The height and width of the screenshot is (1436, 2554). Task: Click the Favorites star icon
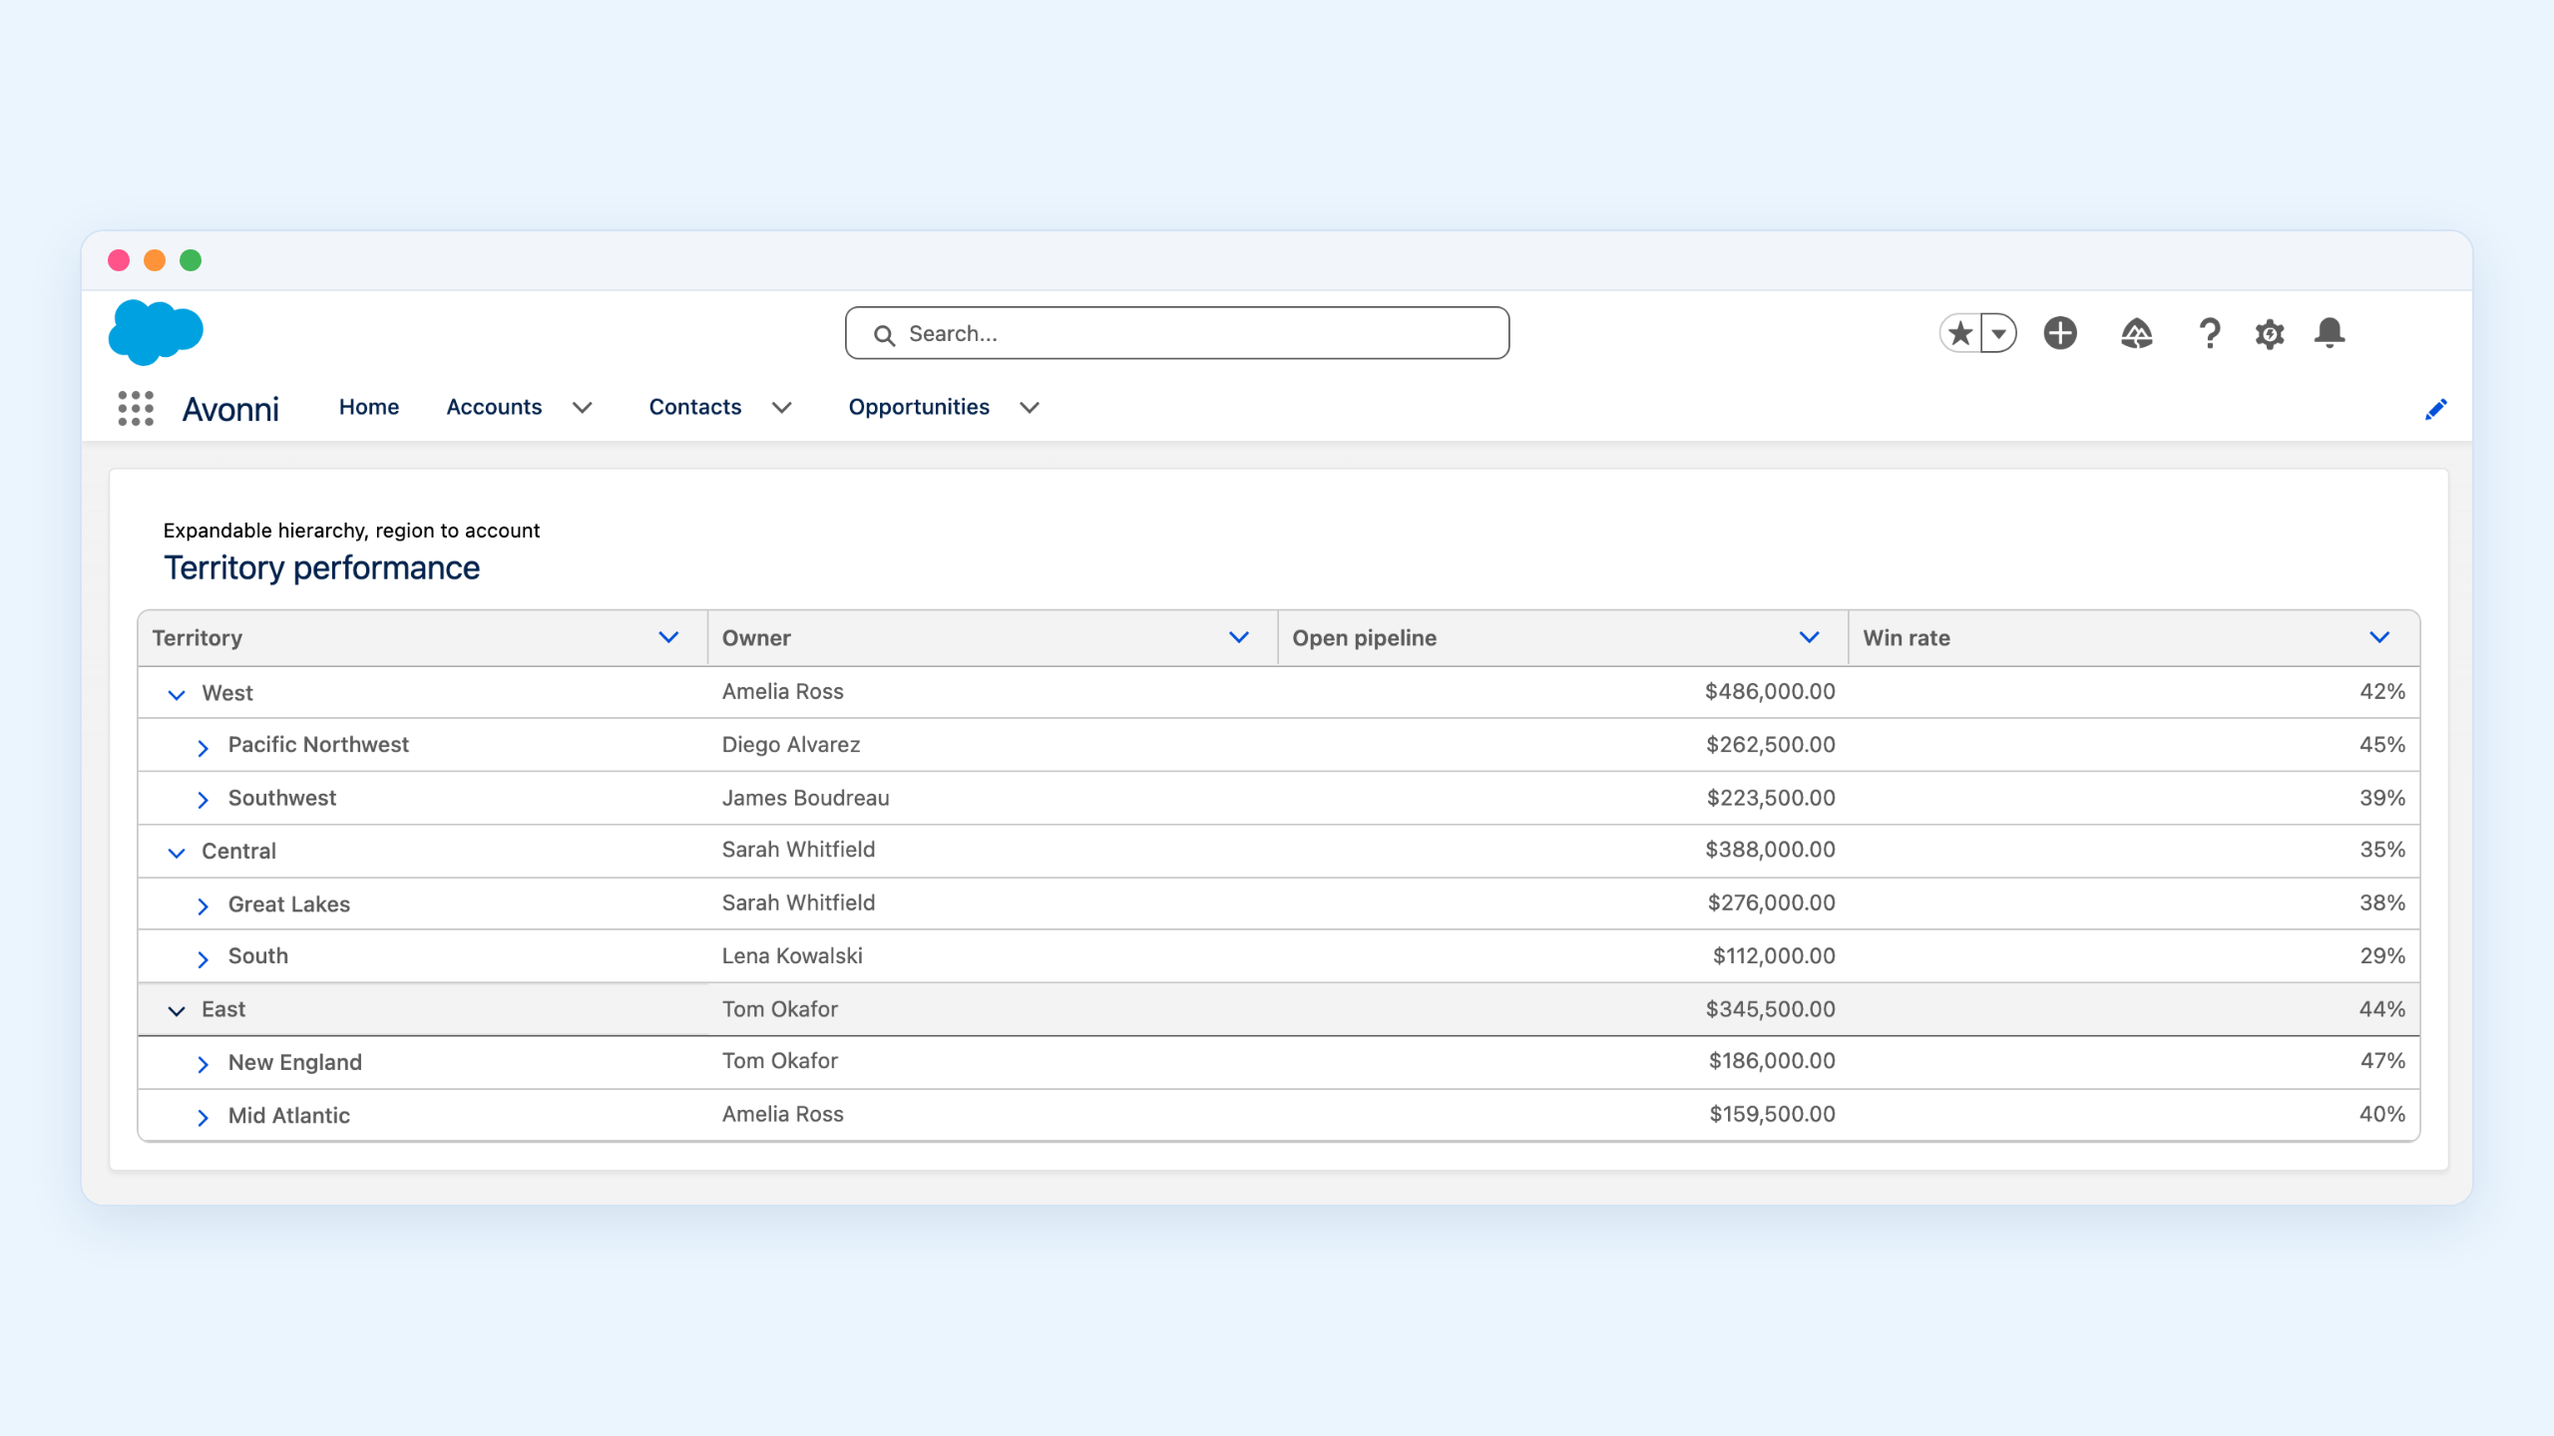tap(1960, 333)
